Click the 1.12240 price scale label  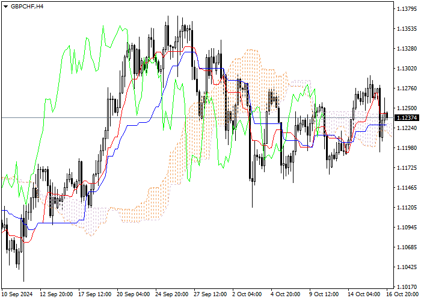point(407,128)
